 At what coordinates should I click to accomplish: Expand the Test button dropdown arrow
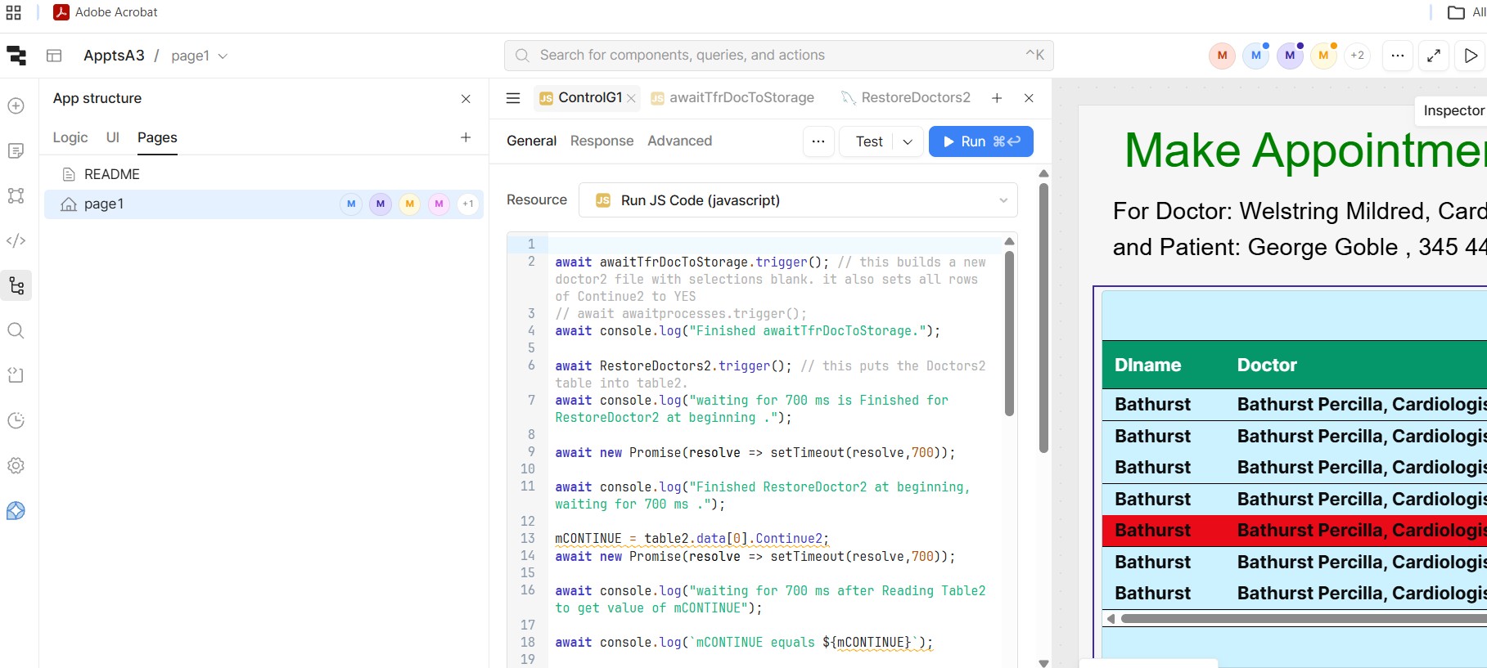coord(908,141)
